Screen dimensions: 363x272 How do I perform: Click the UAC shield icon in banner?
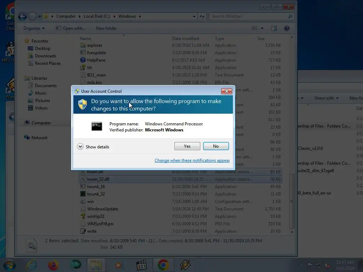coord(82,104)
